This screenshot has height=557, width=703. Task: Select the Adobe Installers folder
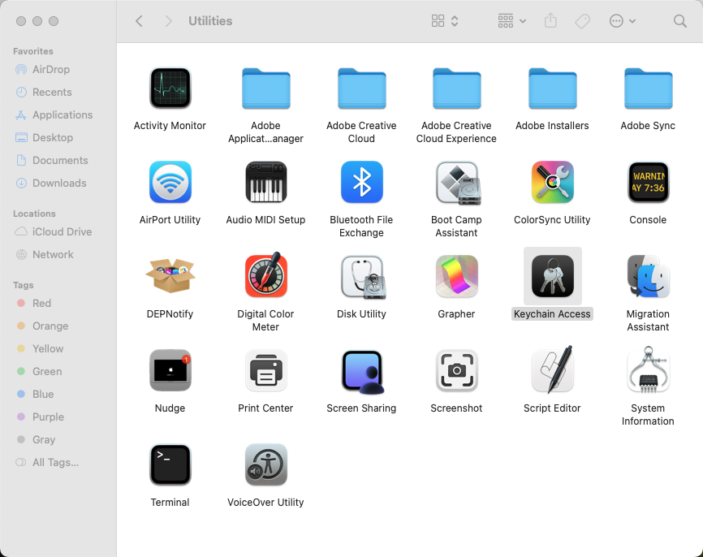[552, 89]
